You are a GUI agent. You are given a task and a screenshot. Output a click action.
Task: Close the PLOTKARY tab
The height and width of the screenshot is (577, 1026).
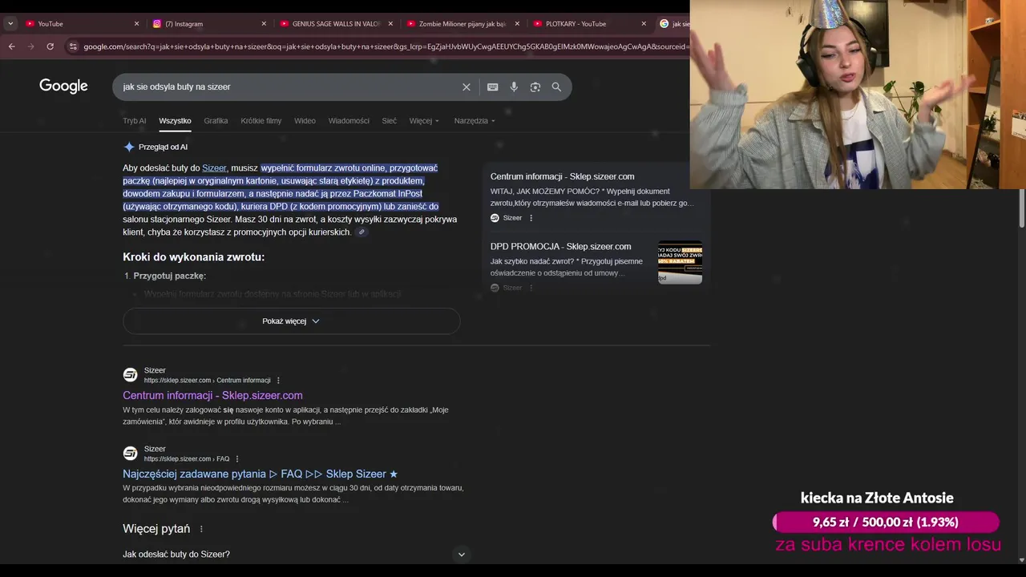(644, 23)
